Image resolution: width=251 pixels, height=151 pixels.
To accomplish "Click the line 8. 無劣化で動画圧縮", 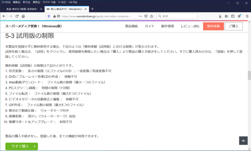I will click(x=37, y=110).
